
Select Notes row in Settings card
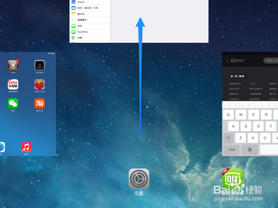[x=90, y=14]
